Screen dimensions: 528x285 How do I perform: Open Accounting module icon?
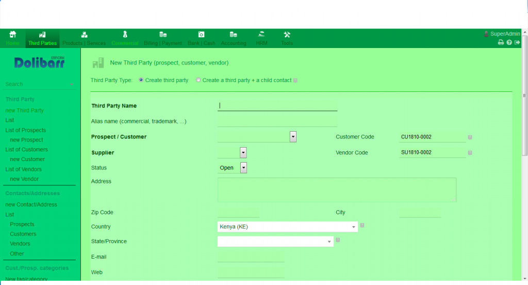point(234,35)
